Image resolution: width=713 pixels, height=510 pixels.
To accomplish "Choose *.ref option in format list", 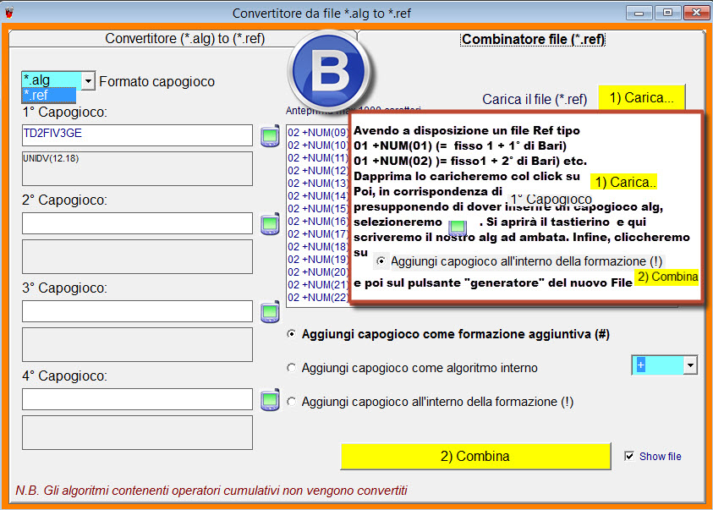I will (x=49, y=95).
